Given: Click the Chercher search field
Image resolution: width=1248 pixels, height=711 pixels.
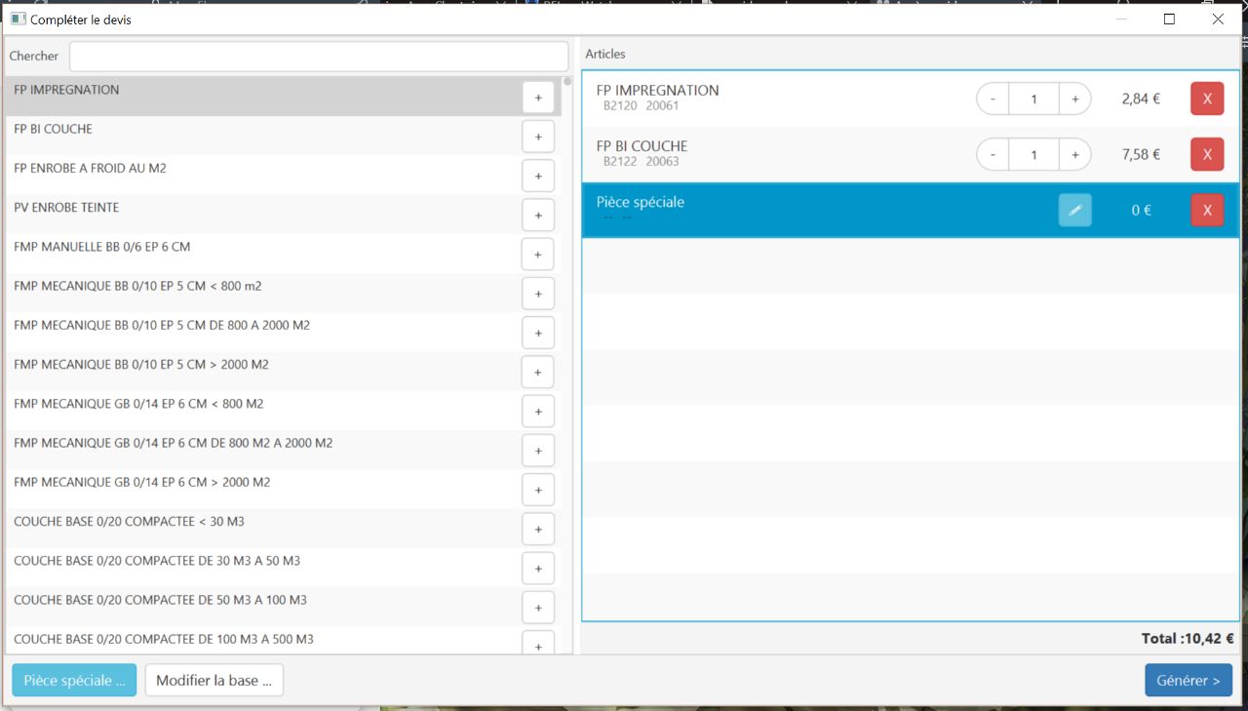Looking at the screenshot, I should (x=318, y=57).
